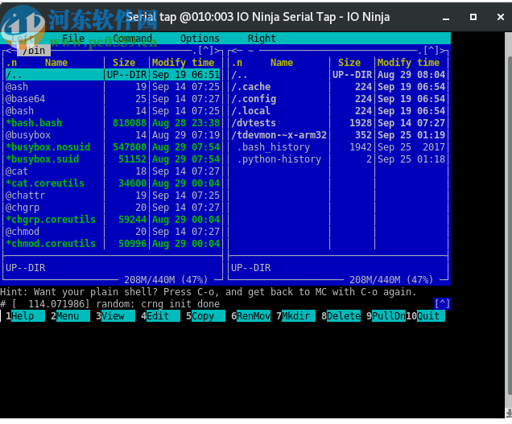Select the /.. entry in the home panel
Image resolution: width=512 pixels, height=424 pixels.
[x=338, y=75]
